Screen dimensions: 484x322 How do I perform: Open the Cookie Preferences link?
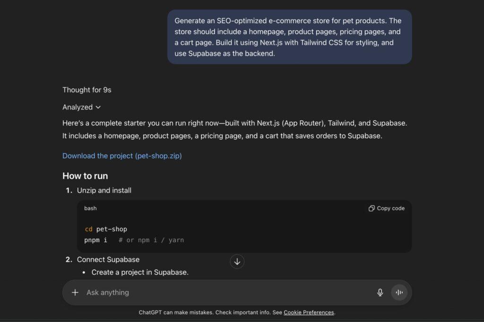[309, 312]
